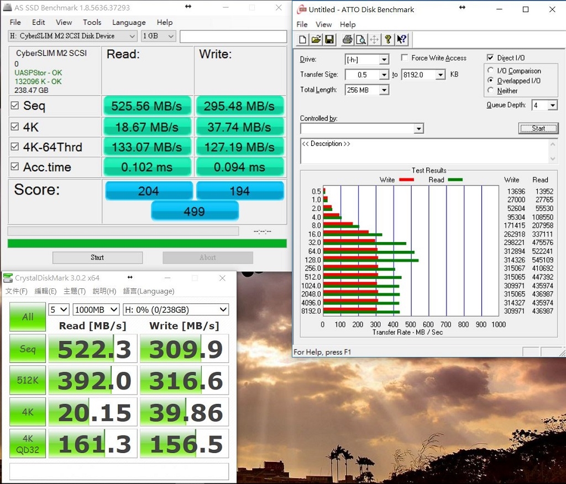Click the Start button in ATTO Disk Benchmark
566x484 pixels.
point(538,128)
